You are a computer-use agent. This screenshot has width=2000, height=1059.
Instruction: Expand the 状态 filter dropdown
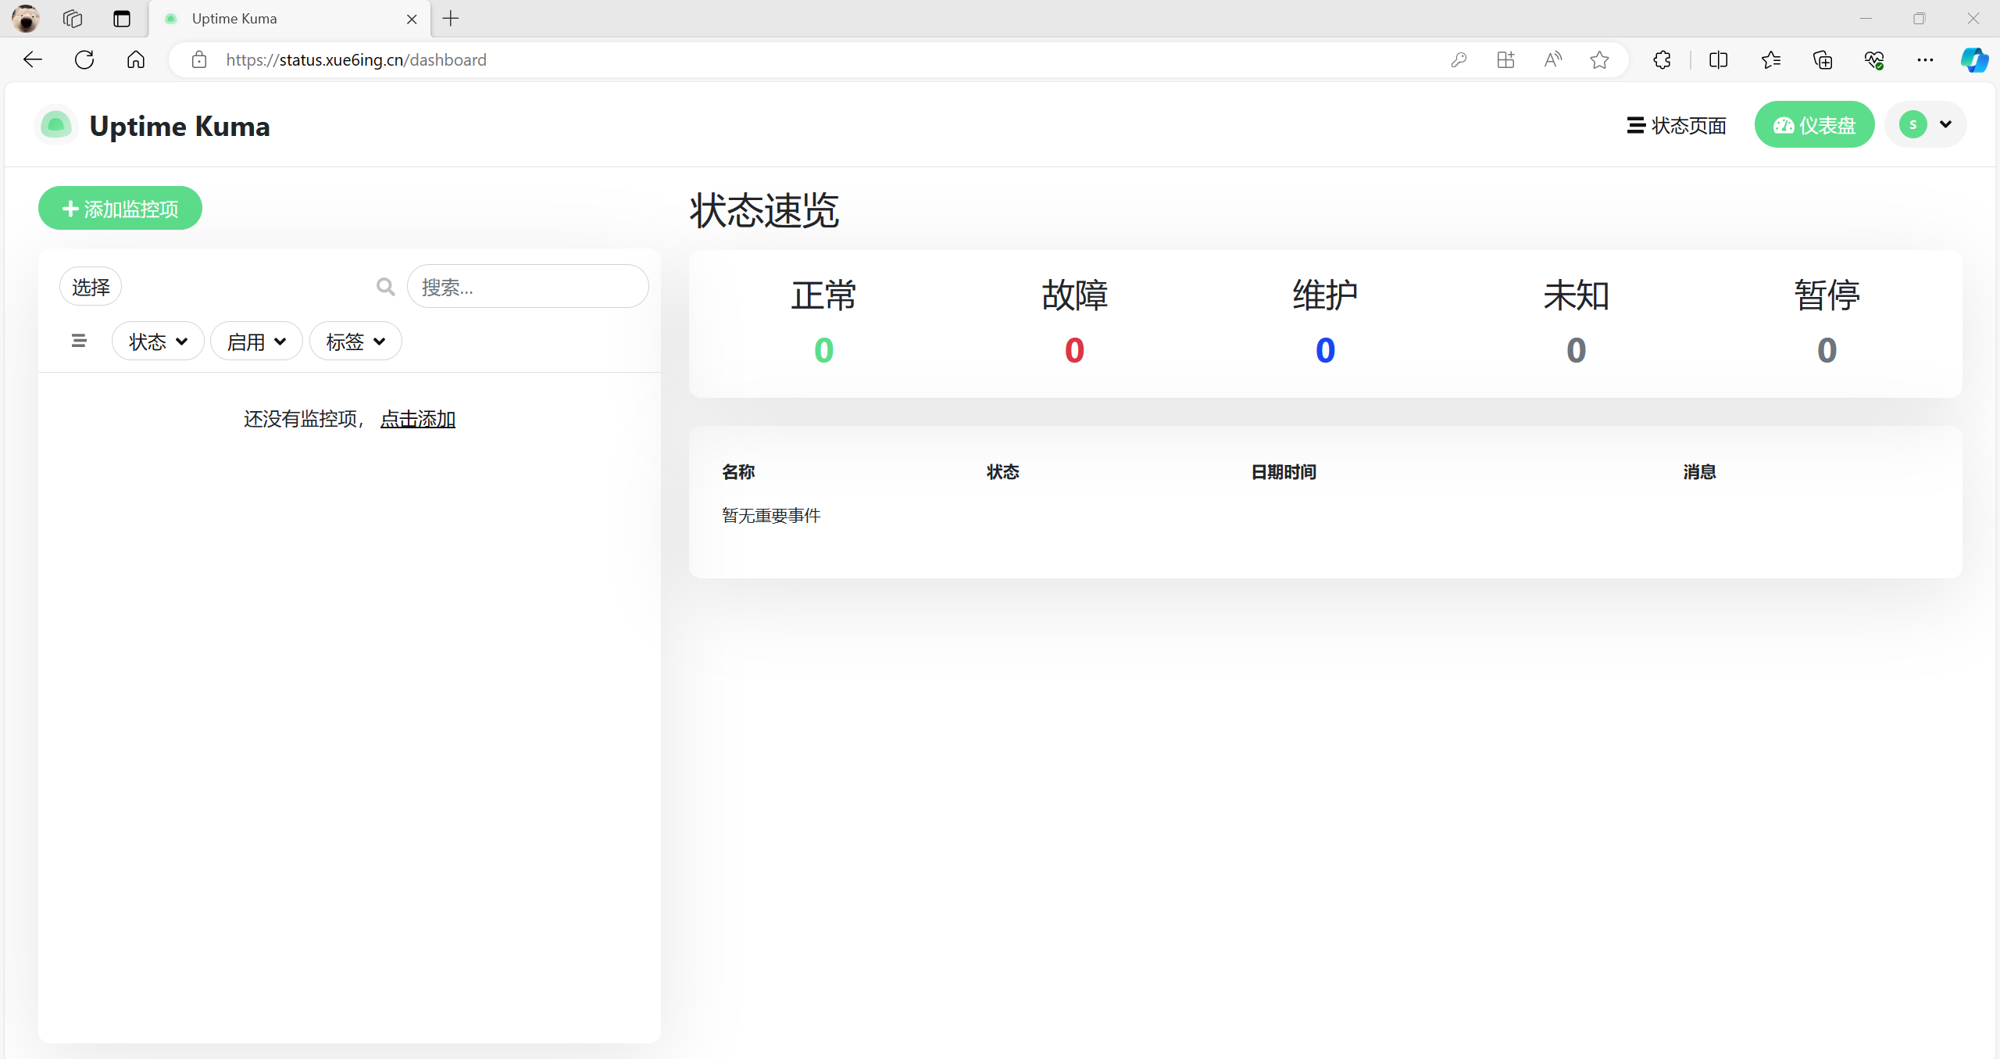tap(158, 342)
